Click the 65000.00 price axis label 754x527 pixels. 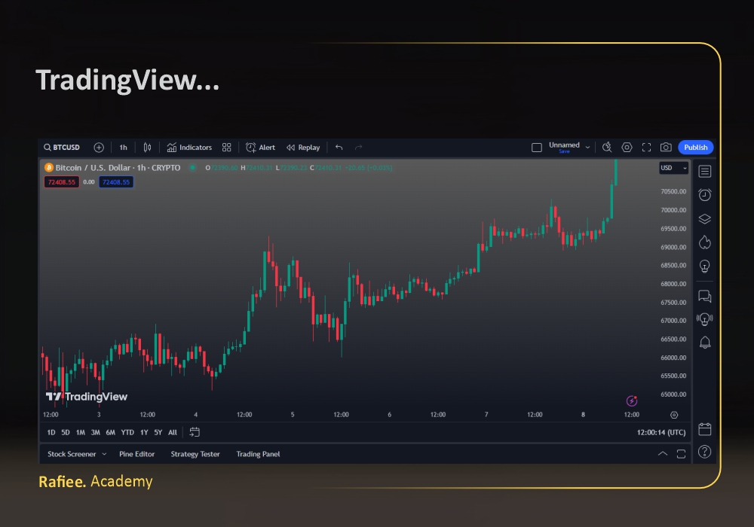[x=673, y=394]
